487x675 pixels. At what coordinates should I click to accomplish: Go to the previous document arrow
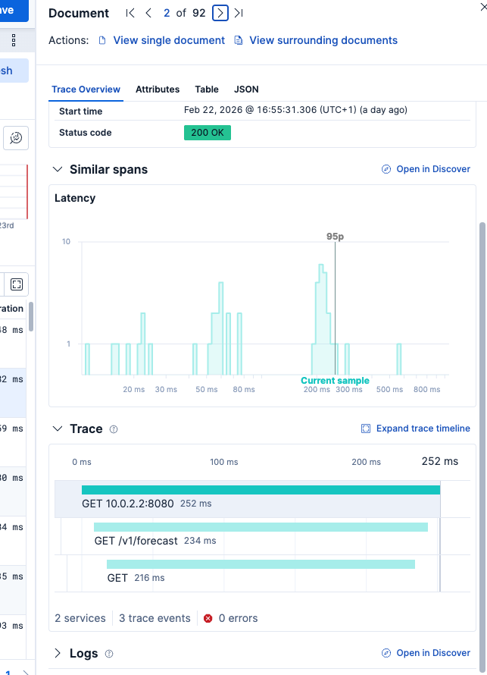(x=148, y=13)
